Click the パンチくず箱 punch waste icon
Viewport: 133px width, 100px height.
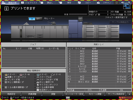pos(6,80)
